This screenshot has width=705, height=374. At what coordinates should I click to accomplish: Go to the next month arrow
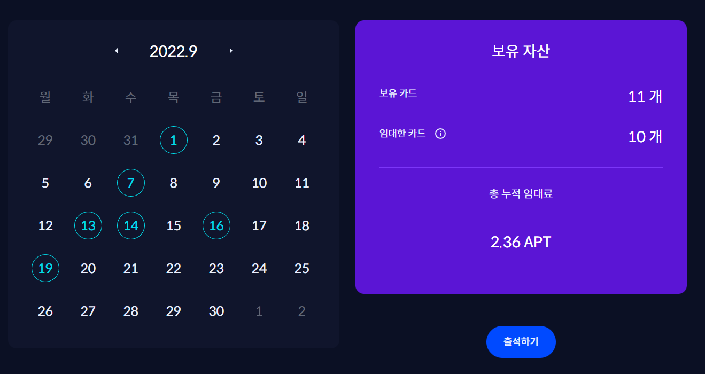pyautogui.click(x=231, y=51)
